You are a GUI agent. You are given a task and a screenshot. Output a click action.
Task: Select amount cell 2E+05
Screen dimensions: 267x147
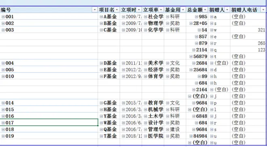click(x=197, y=23)
